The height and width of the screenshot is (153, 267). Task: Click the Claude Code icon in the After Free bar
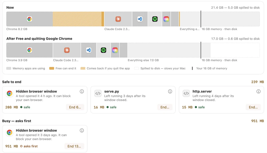tap(67, 50)
